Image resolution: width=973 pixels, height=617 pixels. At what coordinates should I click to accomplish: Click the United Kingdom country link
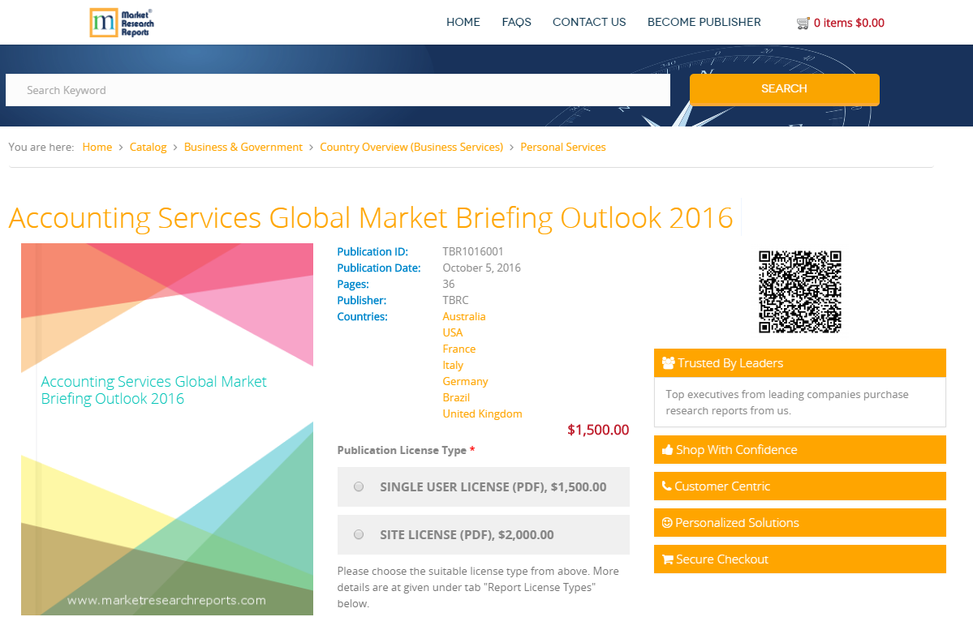(482, 413)
